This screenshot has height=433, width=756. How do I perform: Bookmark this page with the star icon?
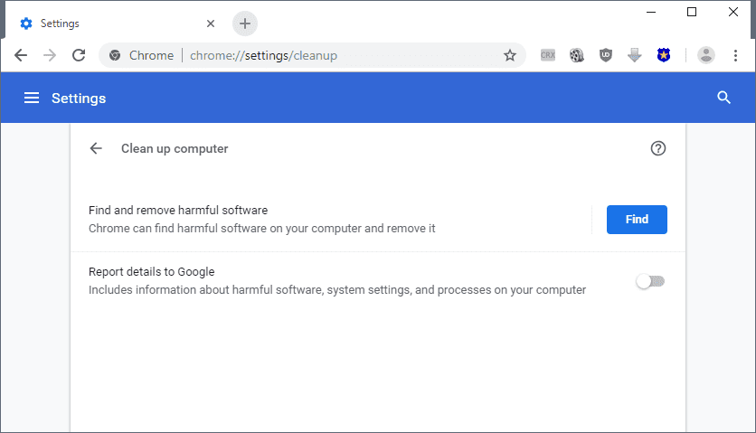[x=510, y=55]
